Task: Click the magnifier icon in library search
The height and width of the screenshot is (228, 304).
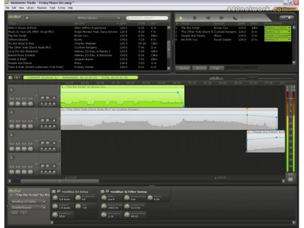Action: click(128, 18)
